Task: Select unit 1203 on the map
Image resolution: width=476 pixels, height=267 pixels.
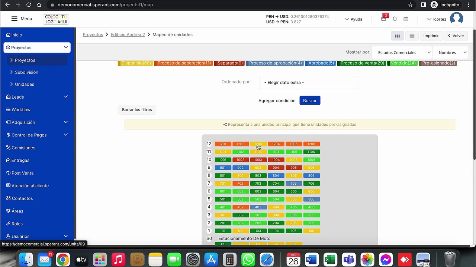Action: [x=258, y=144]
